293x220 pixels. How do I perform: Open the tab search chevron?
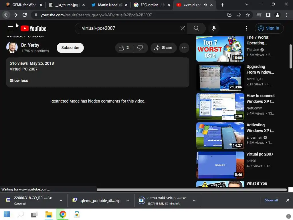pyautogui.click(x=247, y=4)
